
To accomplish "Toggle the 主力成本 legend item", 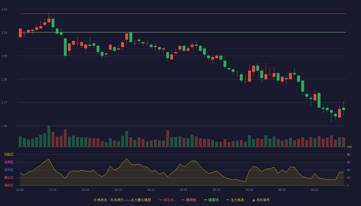I will point(235,200).
